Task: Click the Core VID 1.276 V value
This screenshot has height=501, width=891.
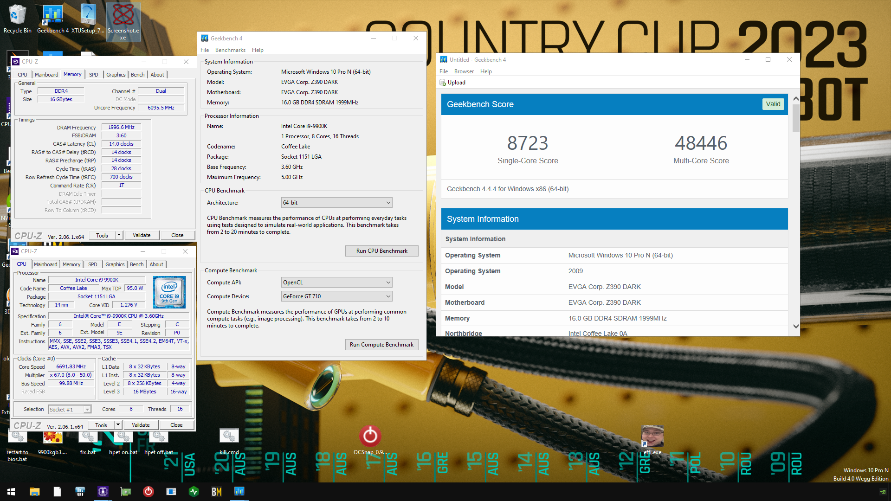Action: point(129,305)
